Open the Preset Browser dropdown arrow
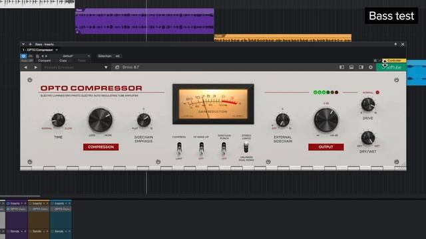Image resolution: width=426 pixels, height=239 pixels. [106, 67]
